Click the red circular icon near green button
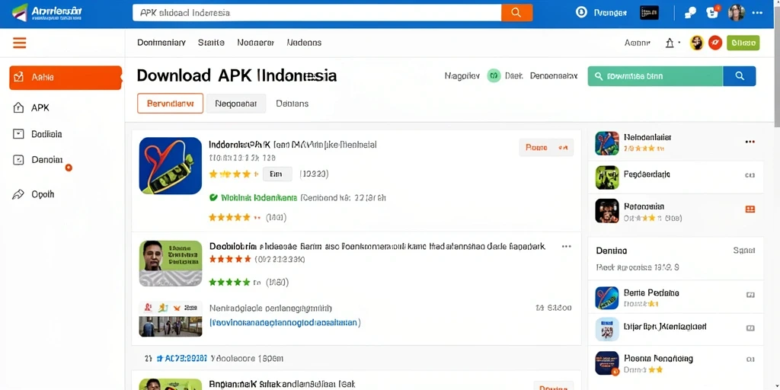This screenshot has height=390, width=780. (714, 43)
